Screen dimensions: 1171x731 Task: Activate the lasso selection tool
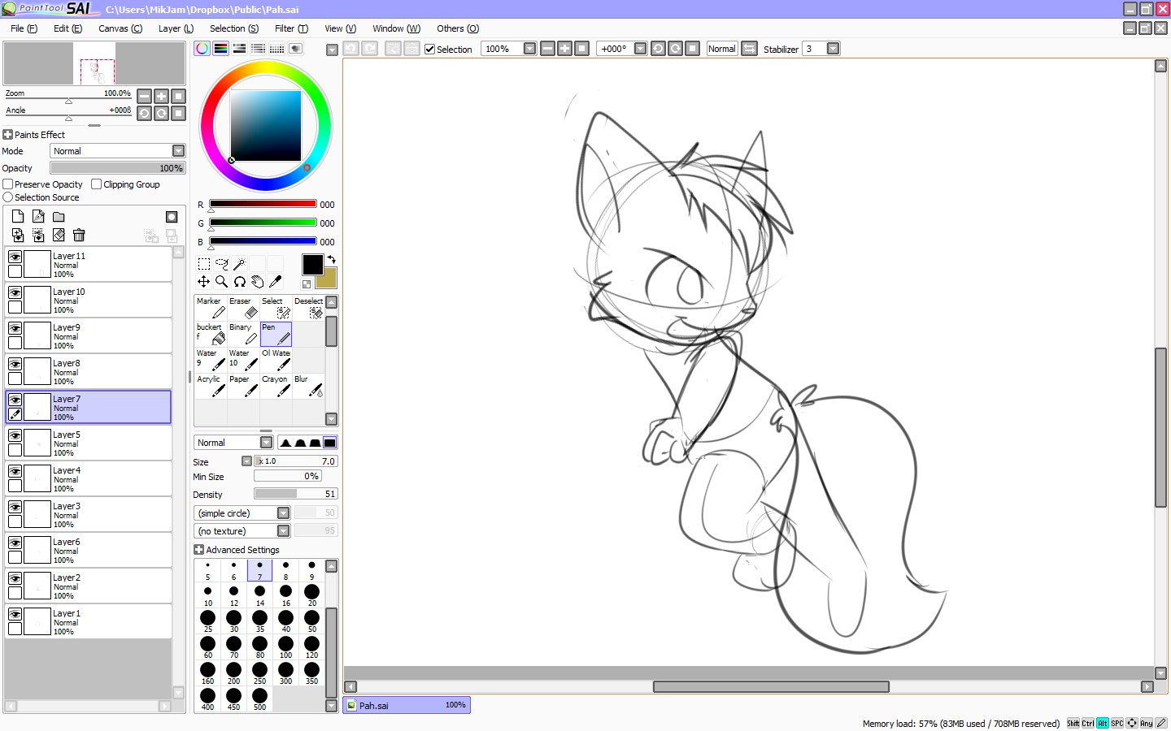(x=221, y=264)
